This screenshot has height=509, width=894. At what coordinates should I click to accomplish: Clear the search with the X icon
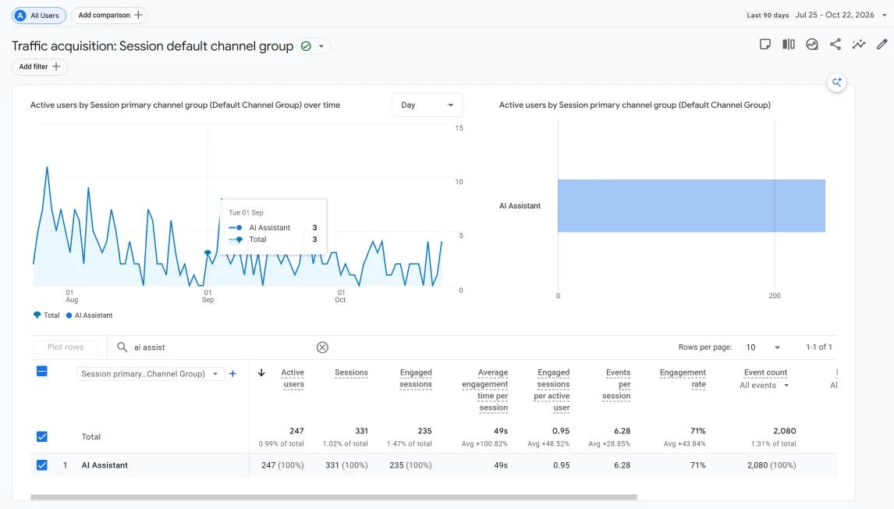coord(322,347)
